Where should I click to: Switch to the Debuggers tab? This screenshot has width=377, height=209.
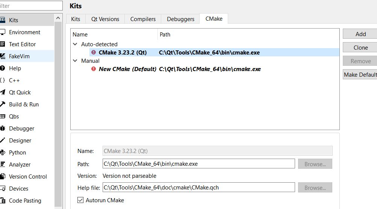180,19
